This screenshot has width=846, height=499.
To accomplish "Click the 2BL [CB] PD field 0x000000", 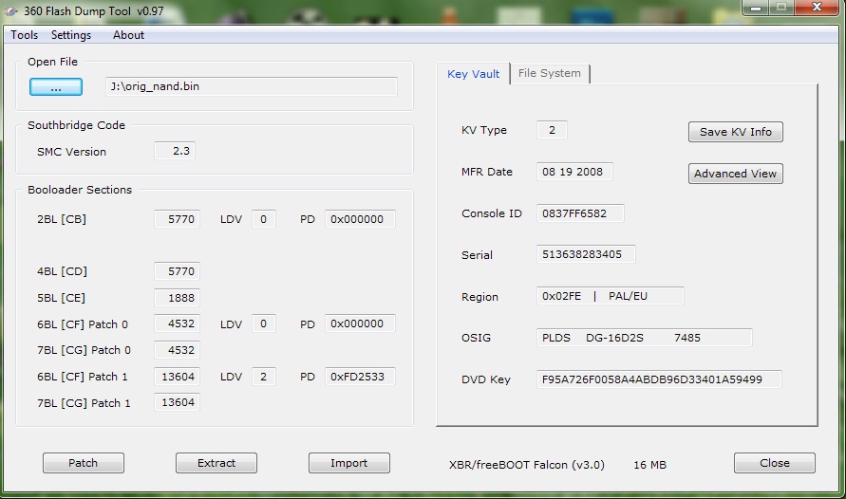I will 360,219.
